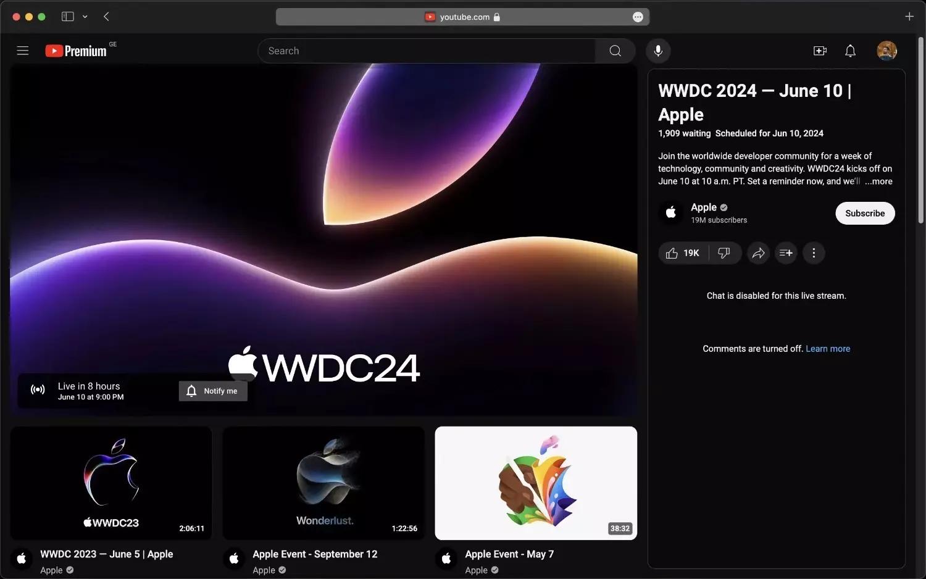Screen dimensions: 926x579
Task: Expand the Safari sidebar dropdown chevron
Action: pyautogui.click(x=85, y=17)
